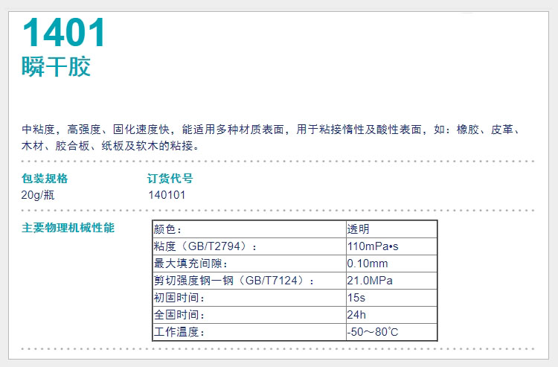Select the 包装规格 heading
The image size is (558, 367).
(45, 179)
